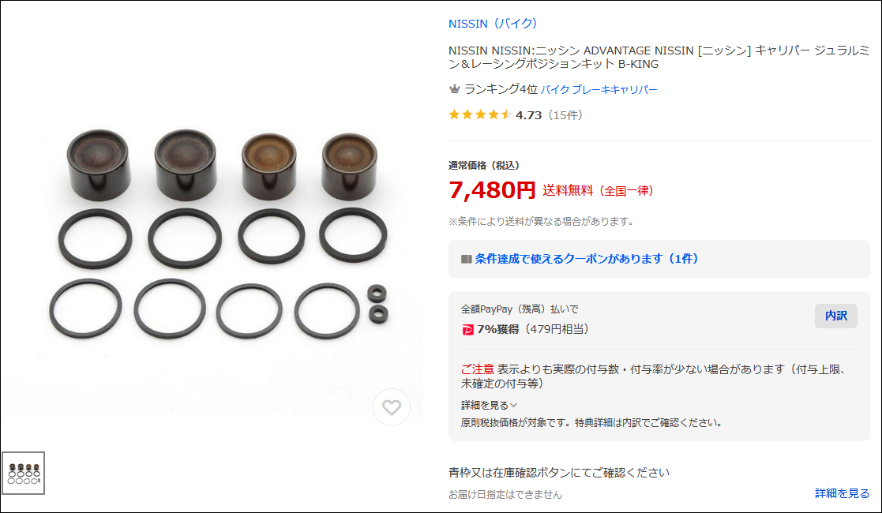View the (15件) review count

click(565, 115)
